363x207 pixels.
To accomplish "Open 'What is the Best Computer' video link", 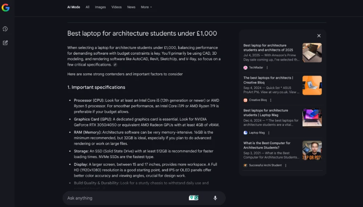I will coord(267,145).
